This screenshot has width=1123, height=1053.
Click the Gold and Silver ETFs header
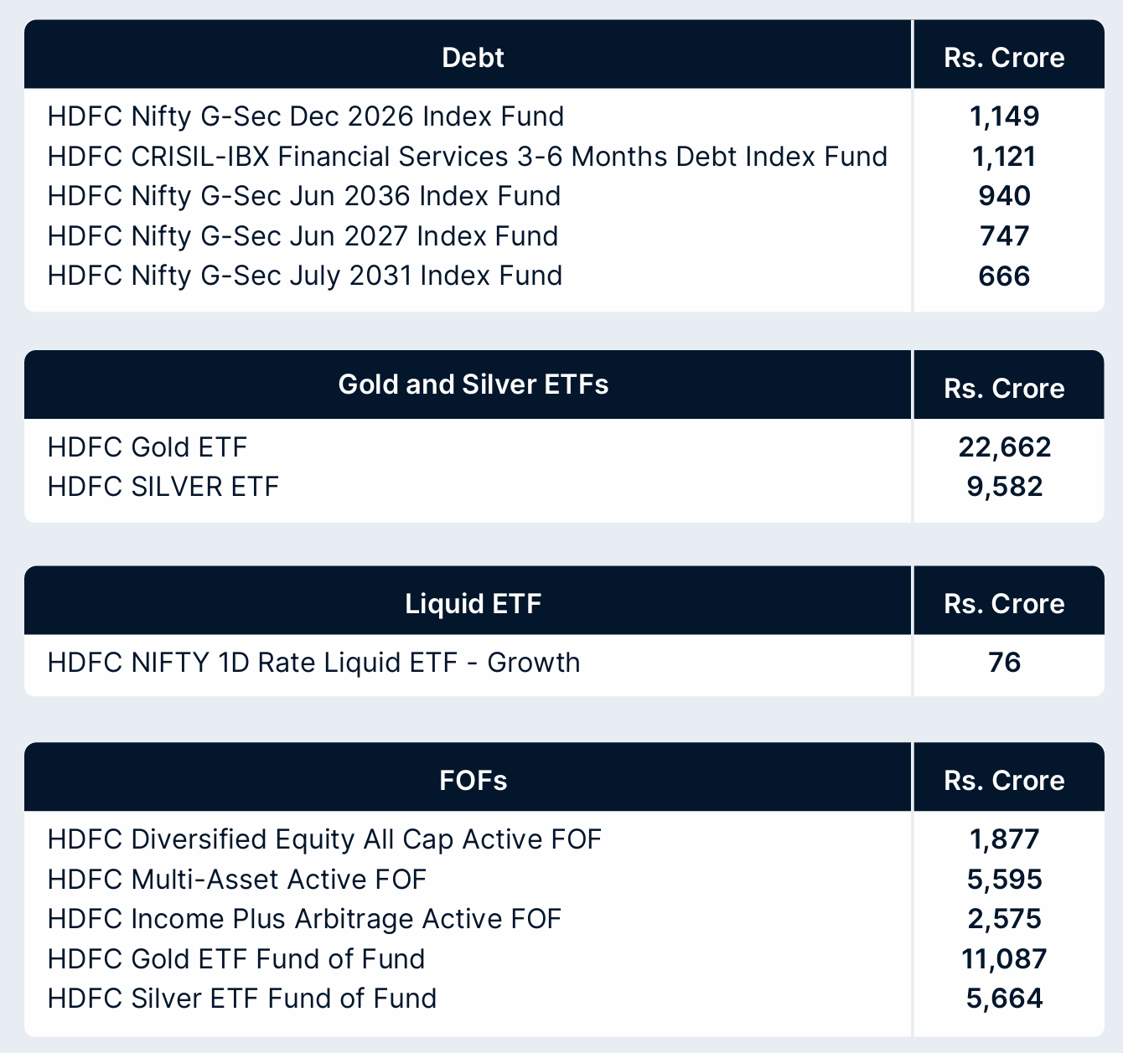pyautogui.click(x=473, y=385)
